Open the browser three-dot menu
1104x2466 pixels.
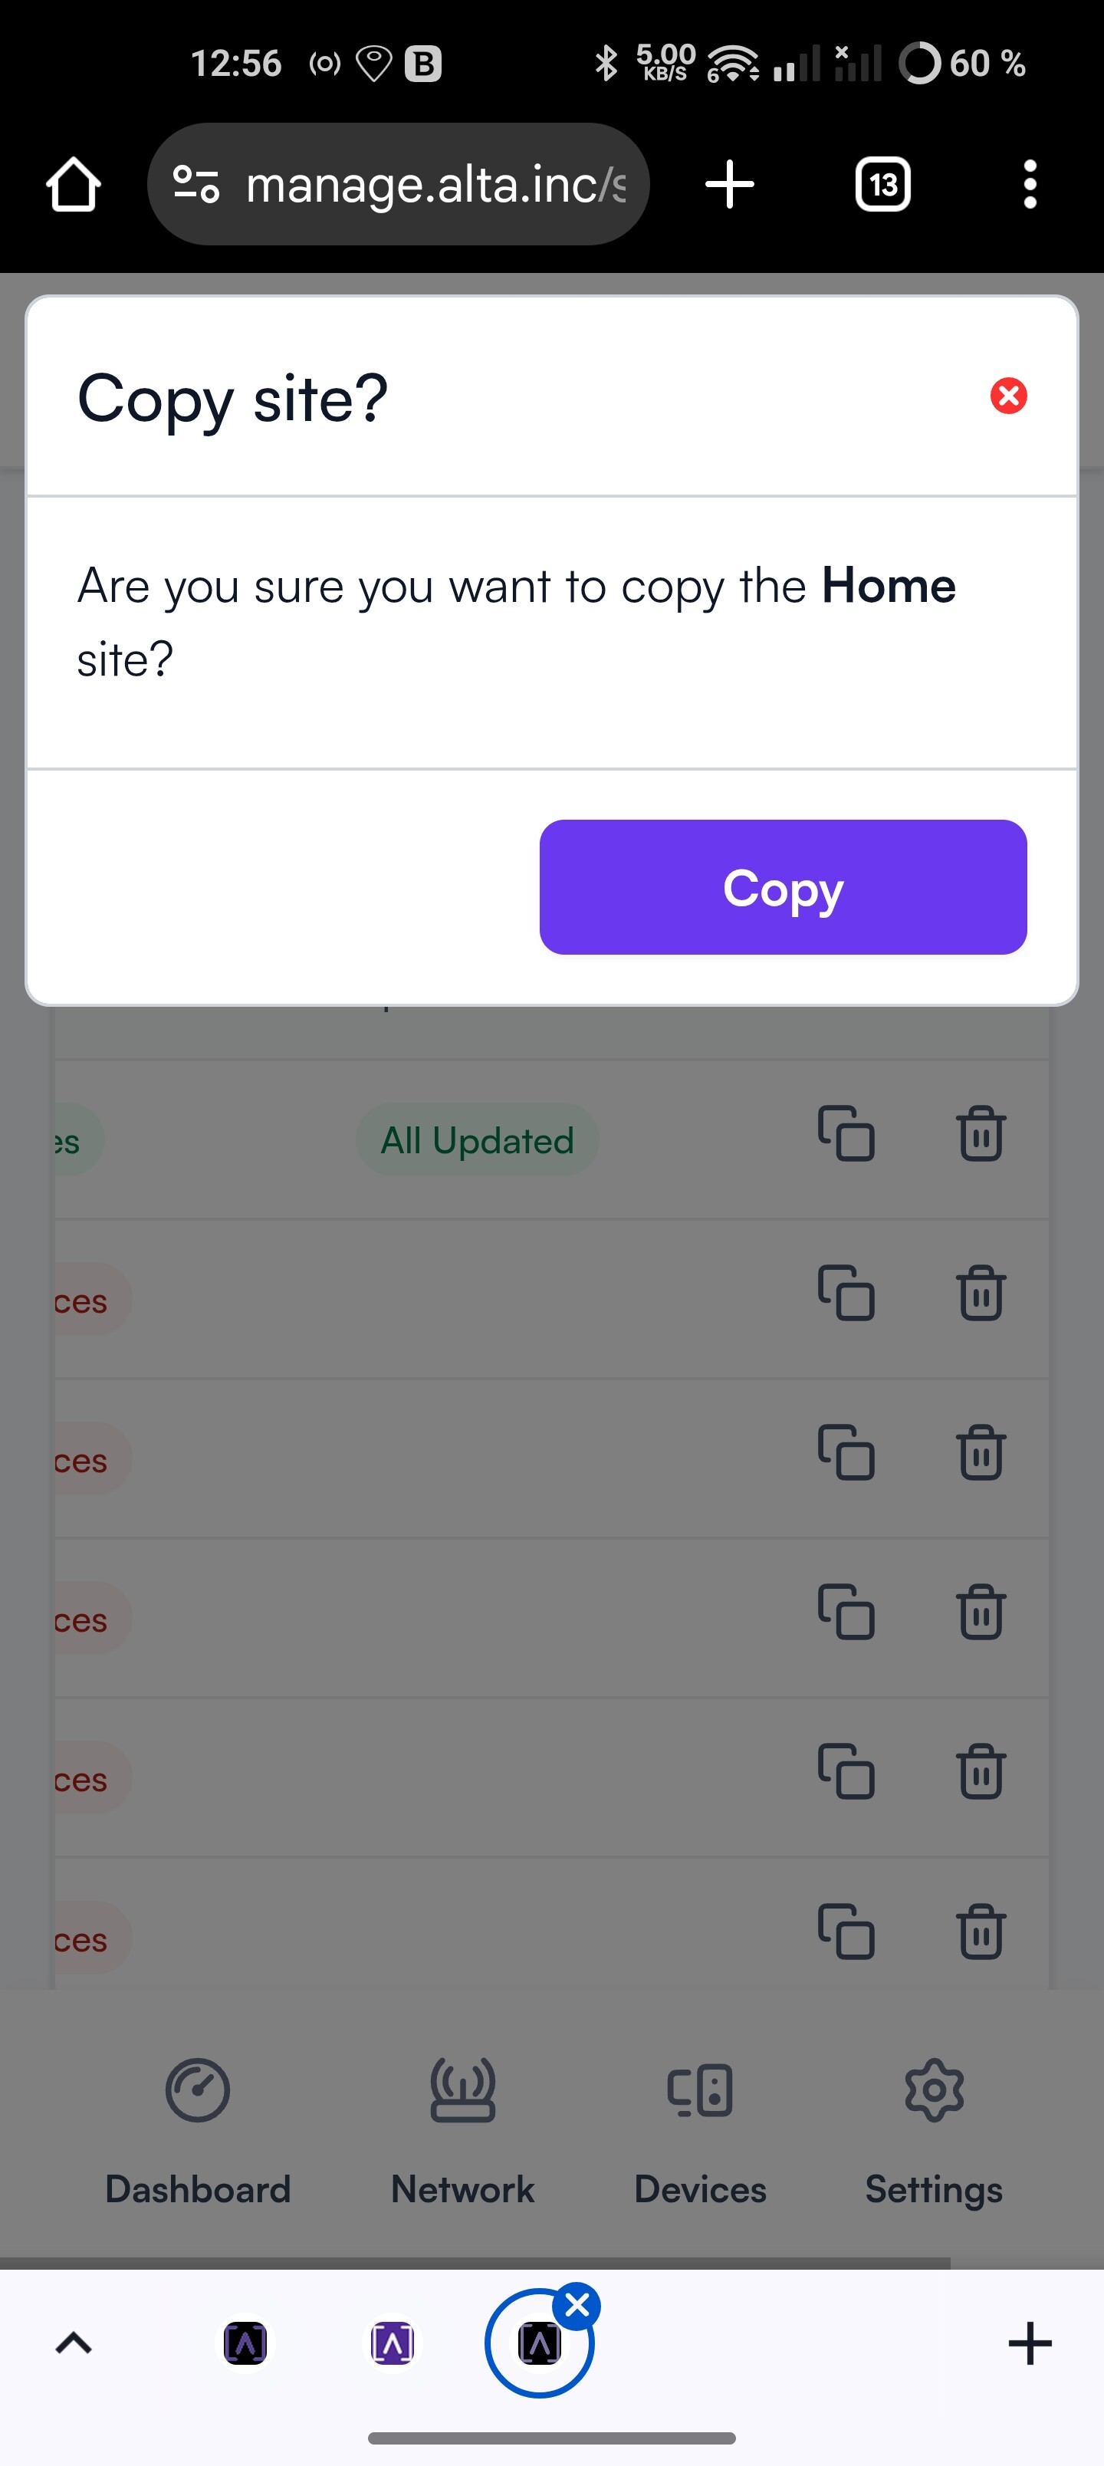coord(1030,184)
